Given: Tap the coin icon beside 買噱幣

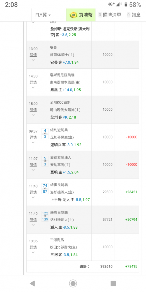Looking at the screenshot, I should click(74, 15).
